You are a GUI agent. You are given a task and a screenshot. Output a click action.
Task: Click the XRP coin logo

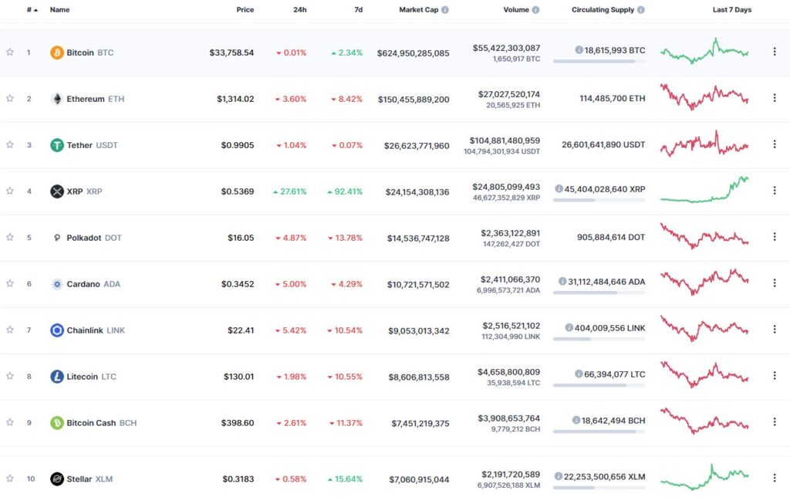(x=57, y=191)
